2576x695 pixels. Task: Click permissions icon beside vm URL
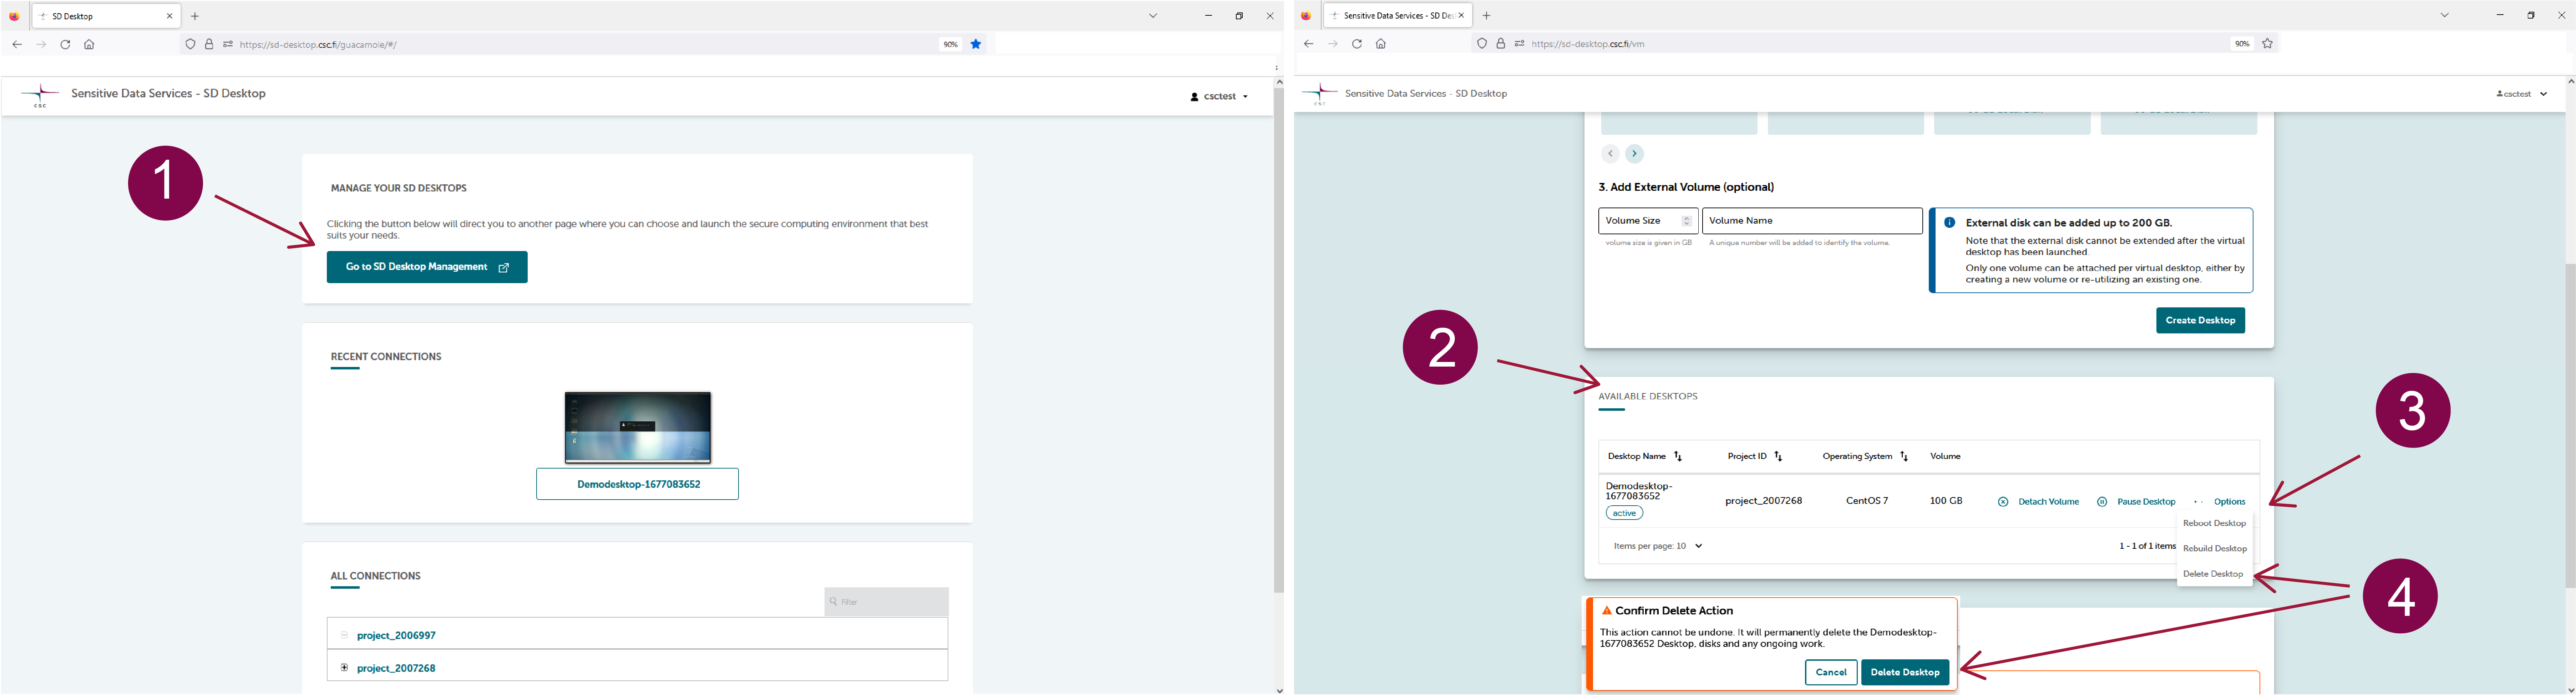(x=1520, y=44)
